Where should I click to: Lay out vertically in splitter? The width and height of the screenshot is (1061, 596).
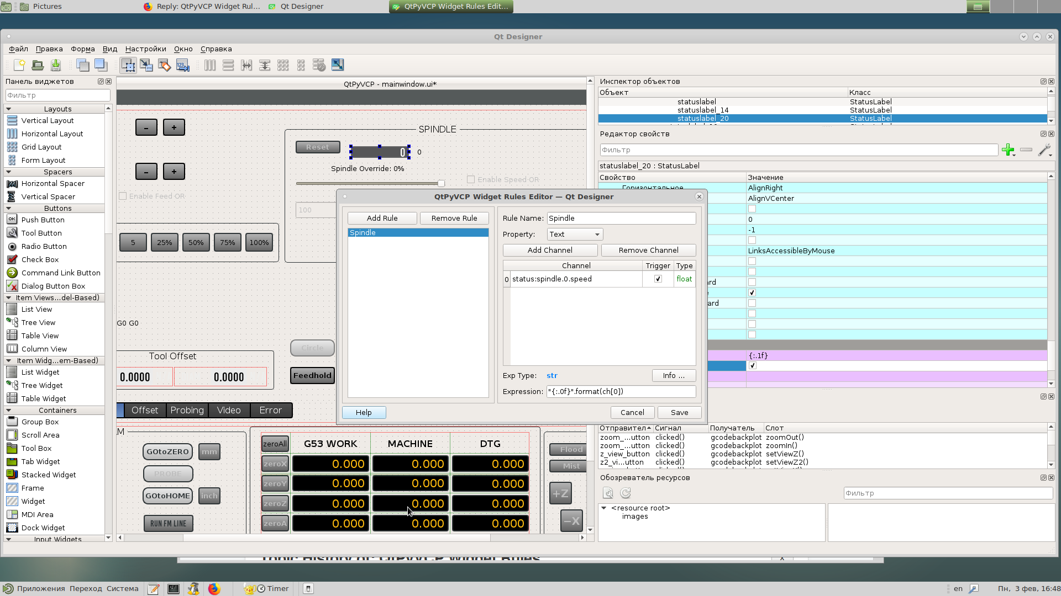265,65
